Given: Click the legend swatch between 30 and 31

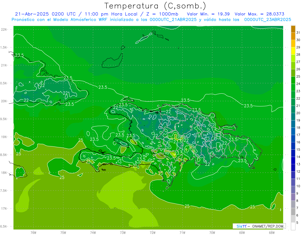Looking at the screenshot, I should tap(293, 36).
